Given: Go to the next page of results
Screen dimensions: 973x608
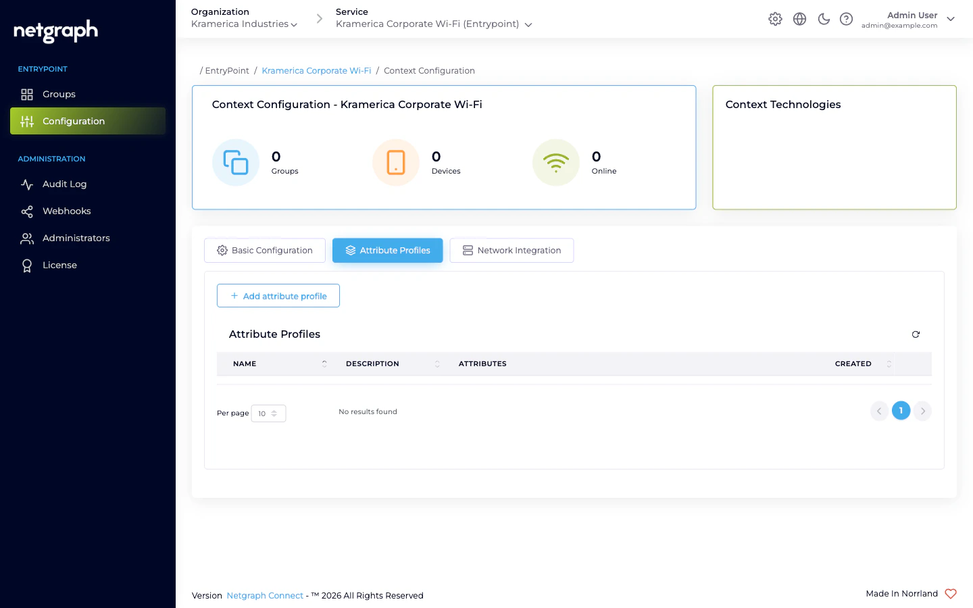Looking at the screenshot, I should click(923, 411).
